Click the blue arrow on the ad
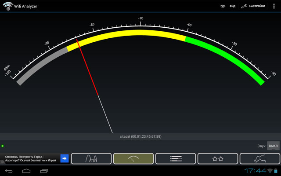The height and width of the screenshot is (176, 281). pyautogui.click(x=65, y=158)
